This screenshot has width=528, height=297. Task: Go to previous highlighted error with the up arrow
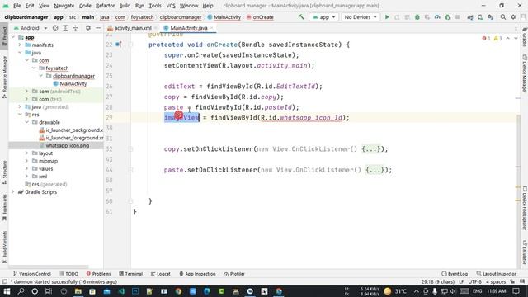click(x=508, y=39)
